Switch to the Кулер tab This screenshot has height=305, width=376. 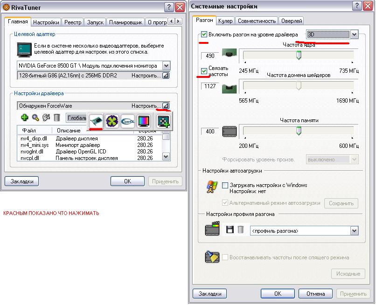click(225, 21)
